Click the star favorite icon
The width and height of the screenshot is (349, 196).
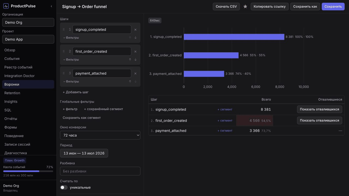(x=245, y=7)
